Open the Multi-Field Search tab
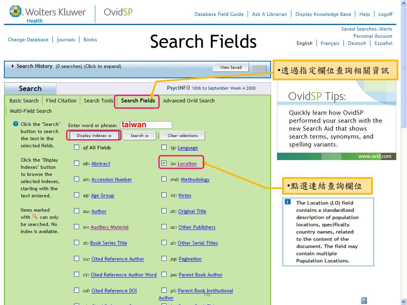 [31, 111]
